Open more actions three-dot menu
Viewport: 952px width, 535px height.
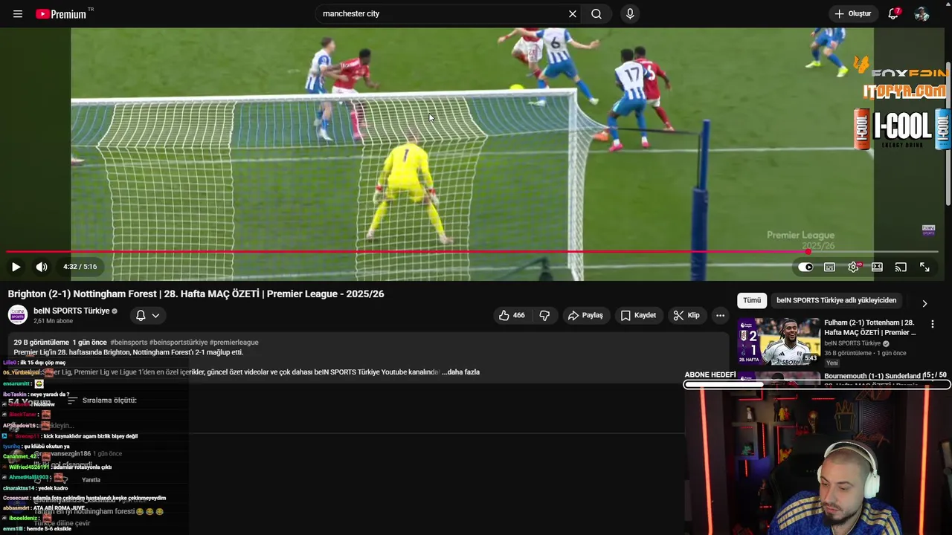tap(720, 316)
